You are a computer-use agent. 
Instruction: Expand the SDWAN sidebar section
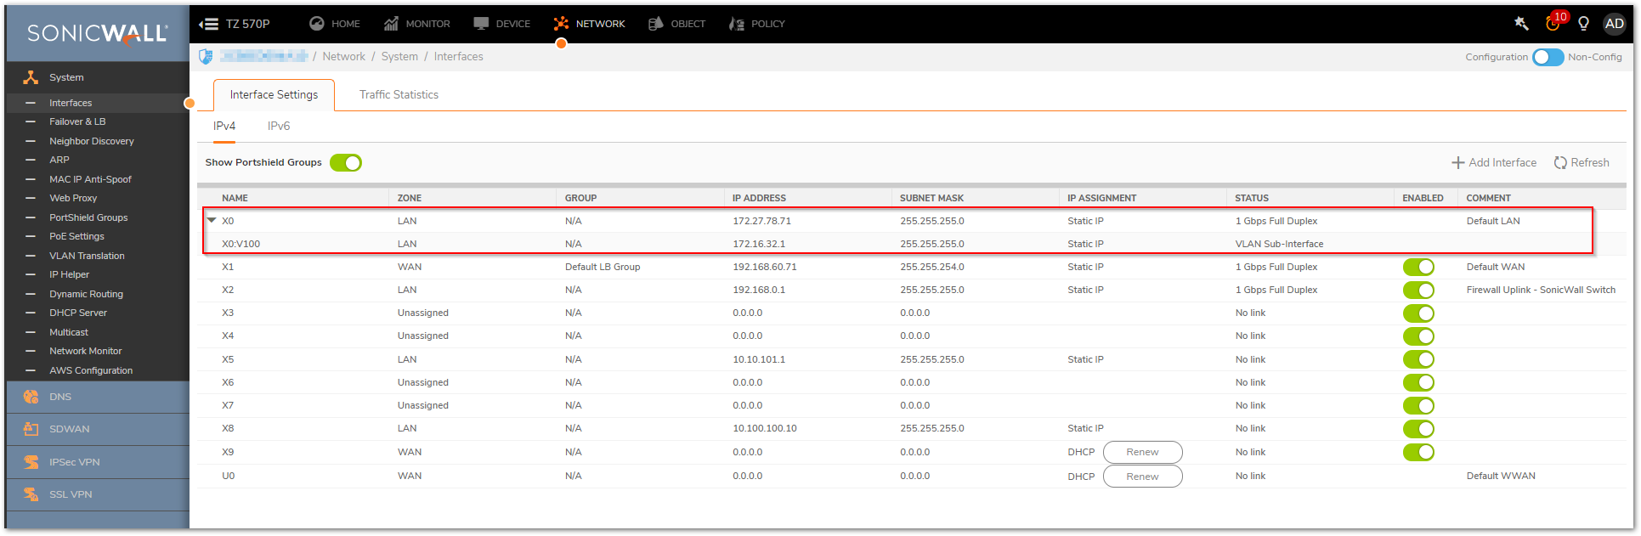(x=97, y=429)
